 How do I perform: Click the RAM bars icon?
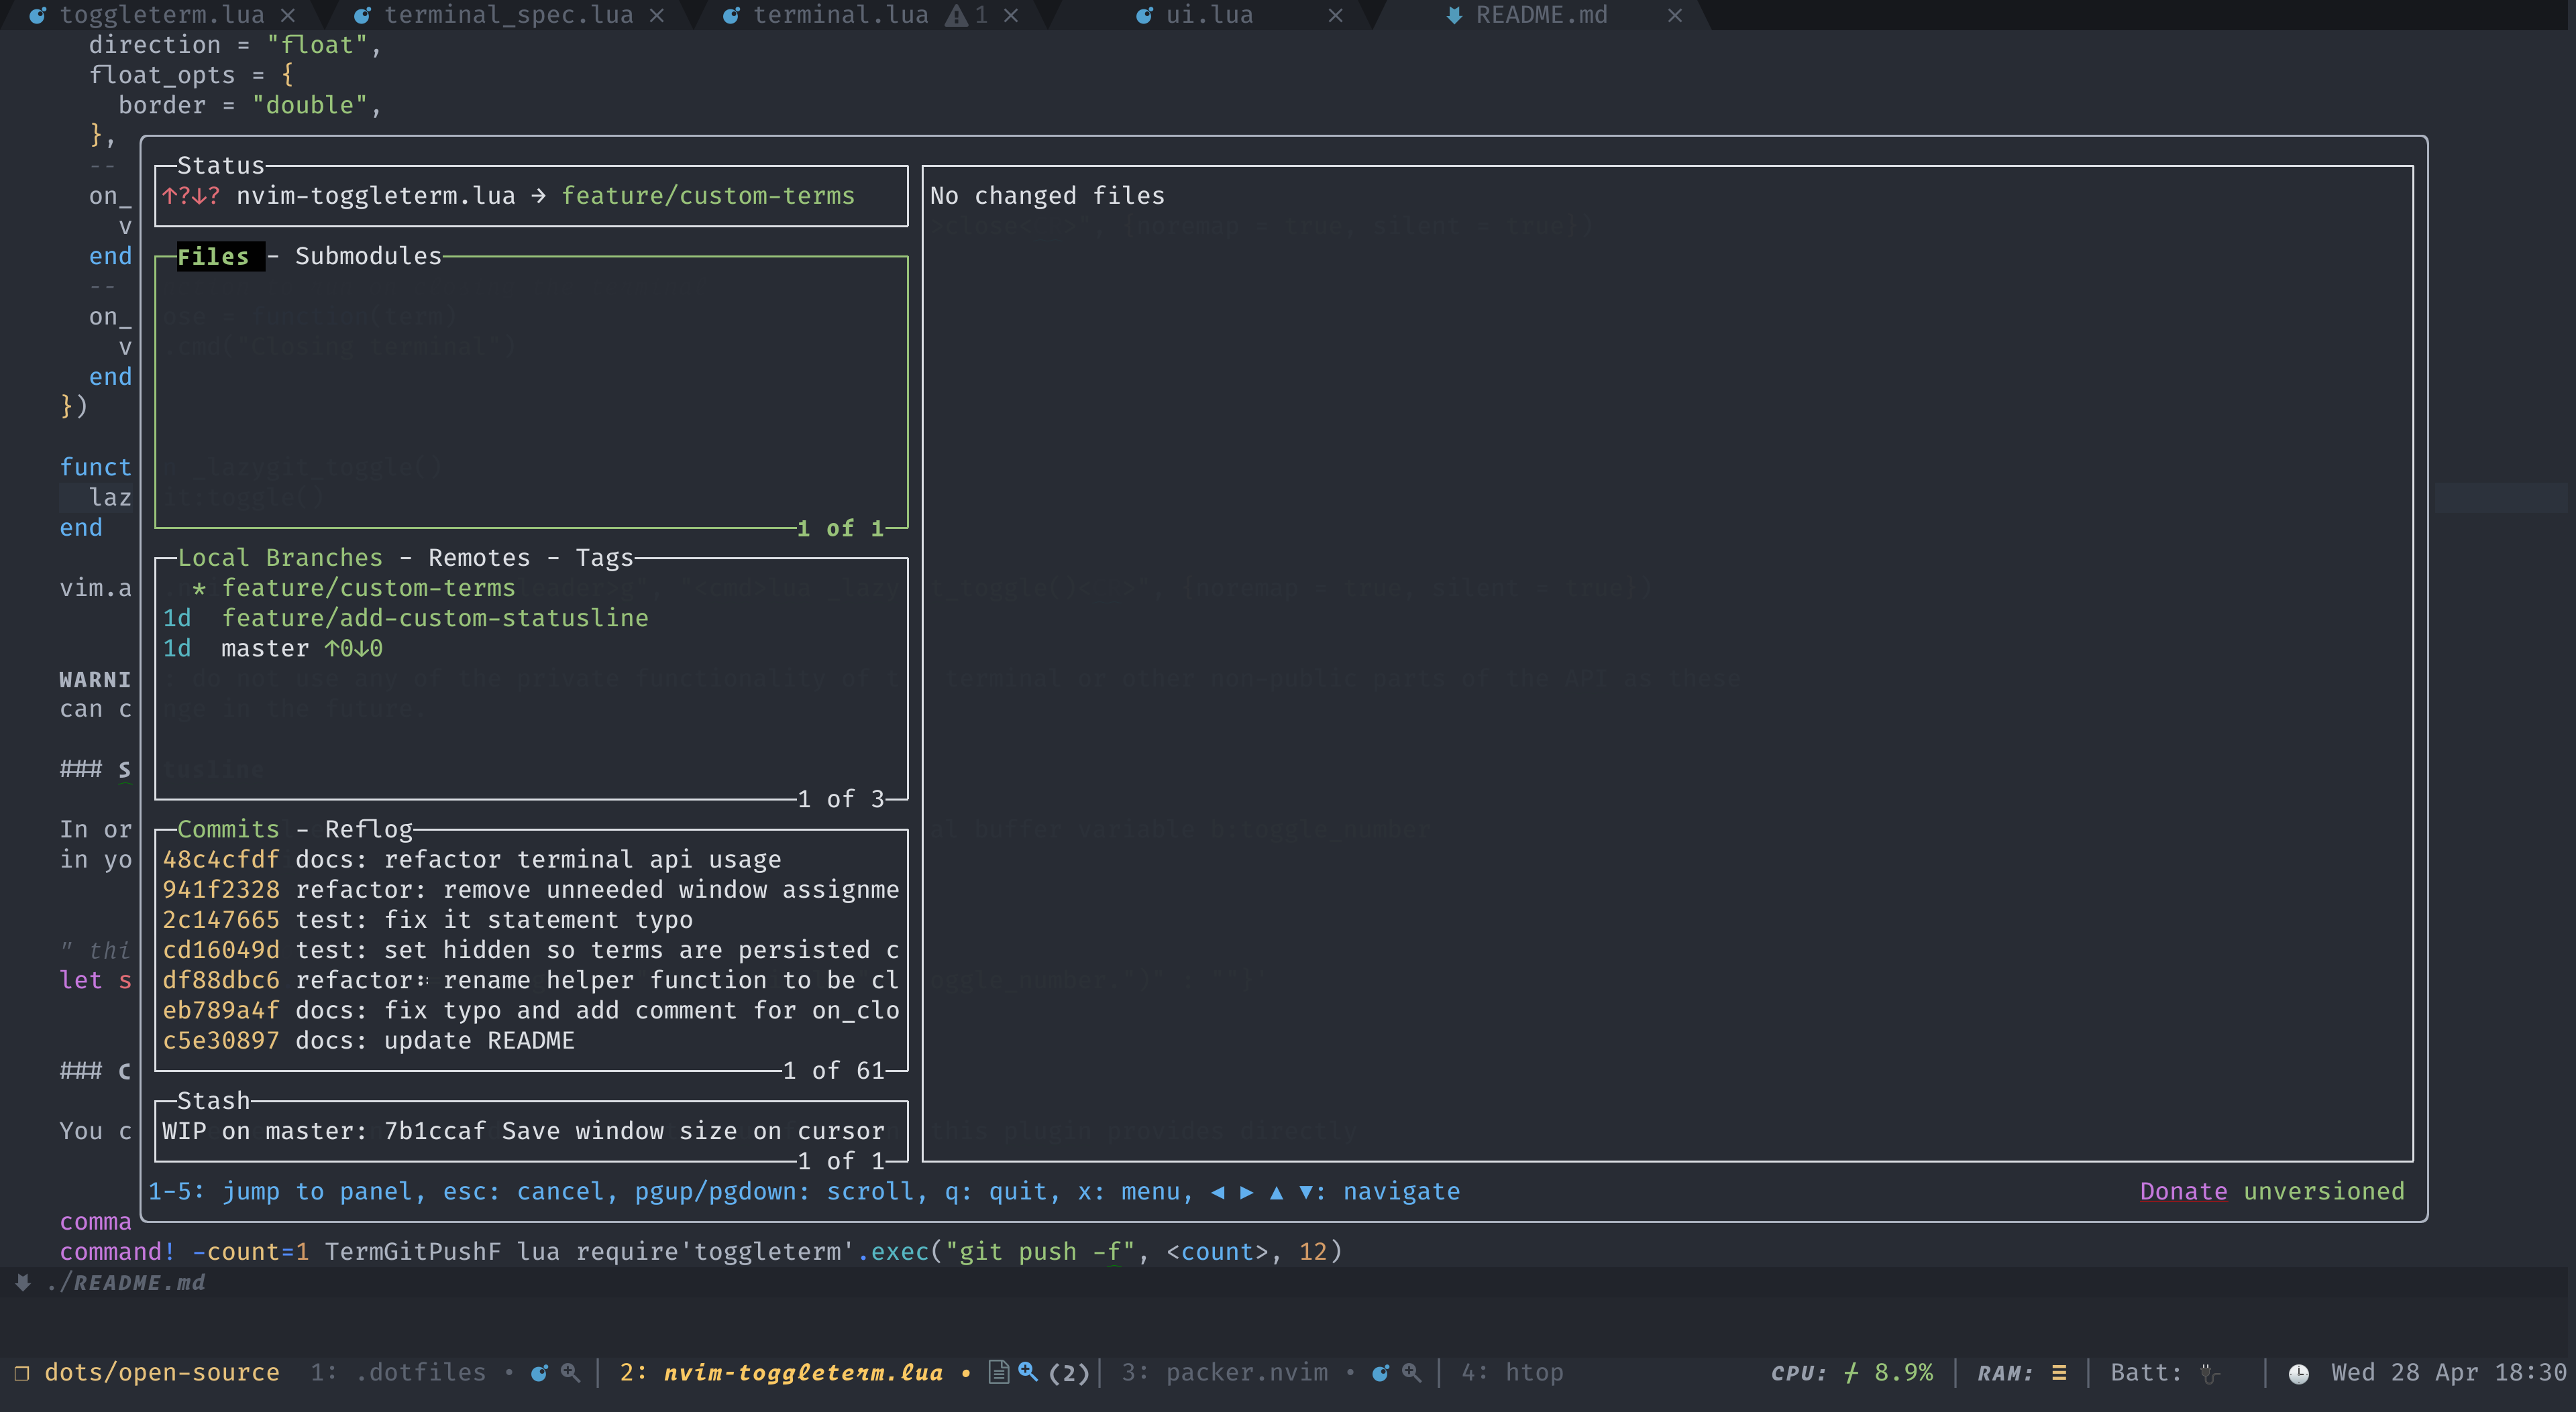[x=2058, y=1373]
